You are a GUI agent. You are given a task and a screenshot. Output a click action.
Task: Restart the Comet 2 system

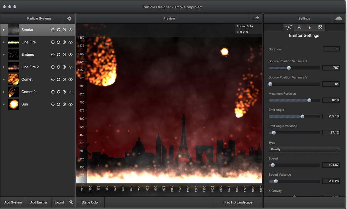pos(59,92)
